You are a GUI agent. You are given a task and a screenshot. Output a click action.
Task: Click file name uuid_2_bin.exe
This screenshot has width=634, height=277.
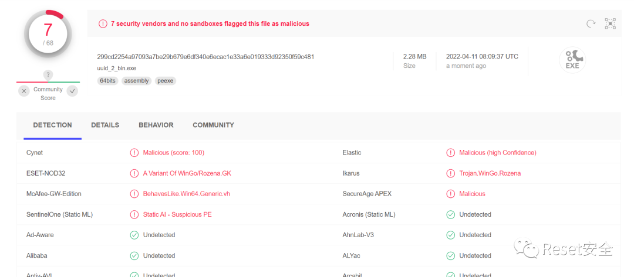pyautogui.click(x=116, y=69)
